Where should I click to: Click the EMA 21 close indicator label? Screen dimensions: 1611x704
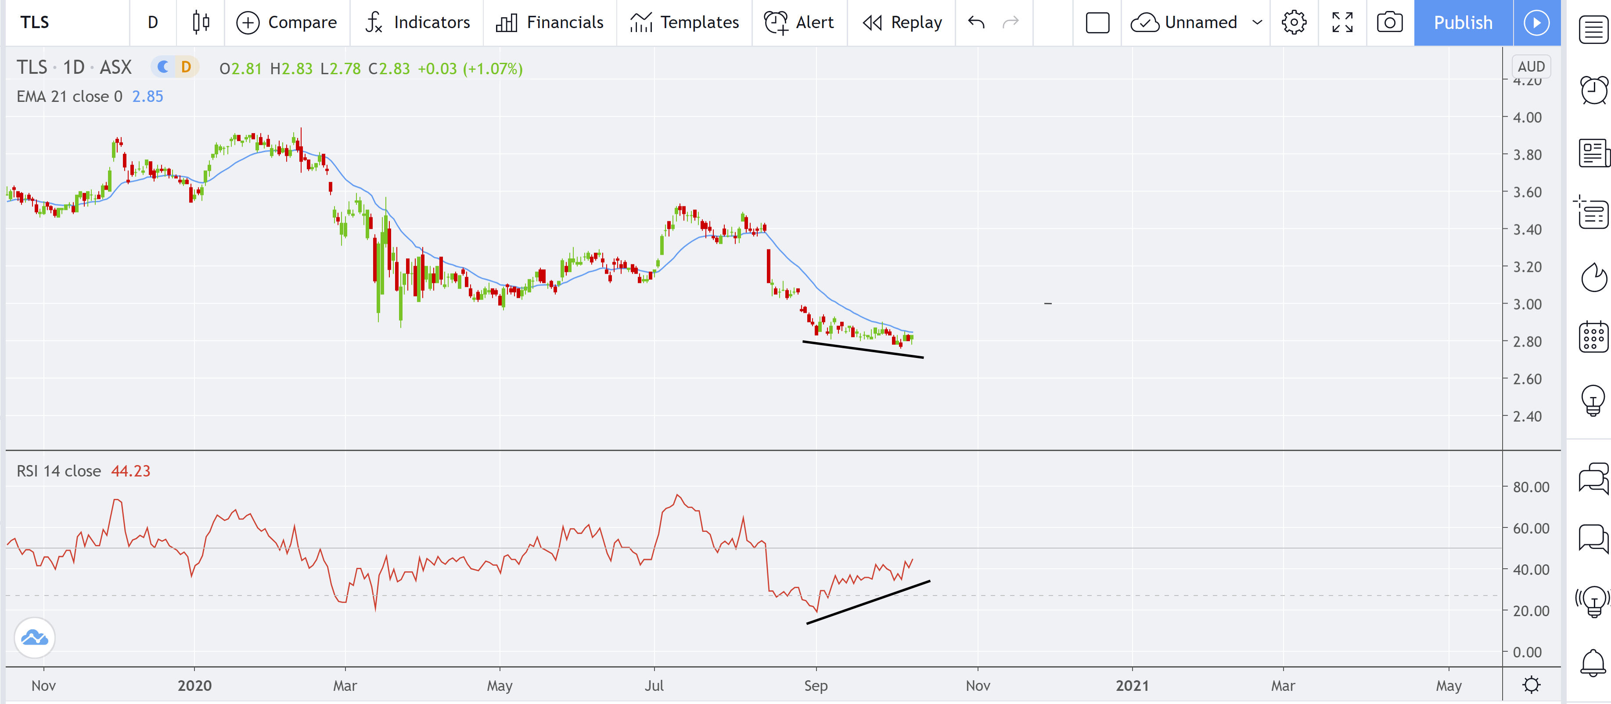[69, 96]
